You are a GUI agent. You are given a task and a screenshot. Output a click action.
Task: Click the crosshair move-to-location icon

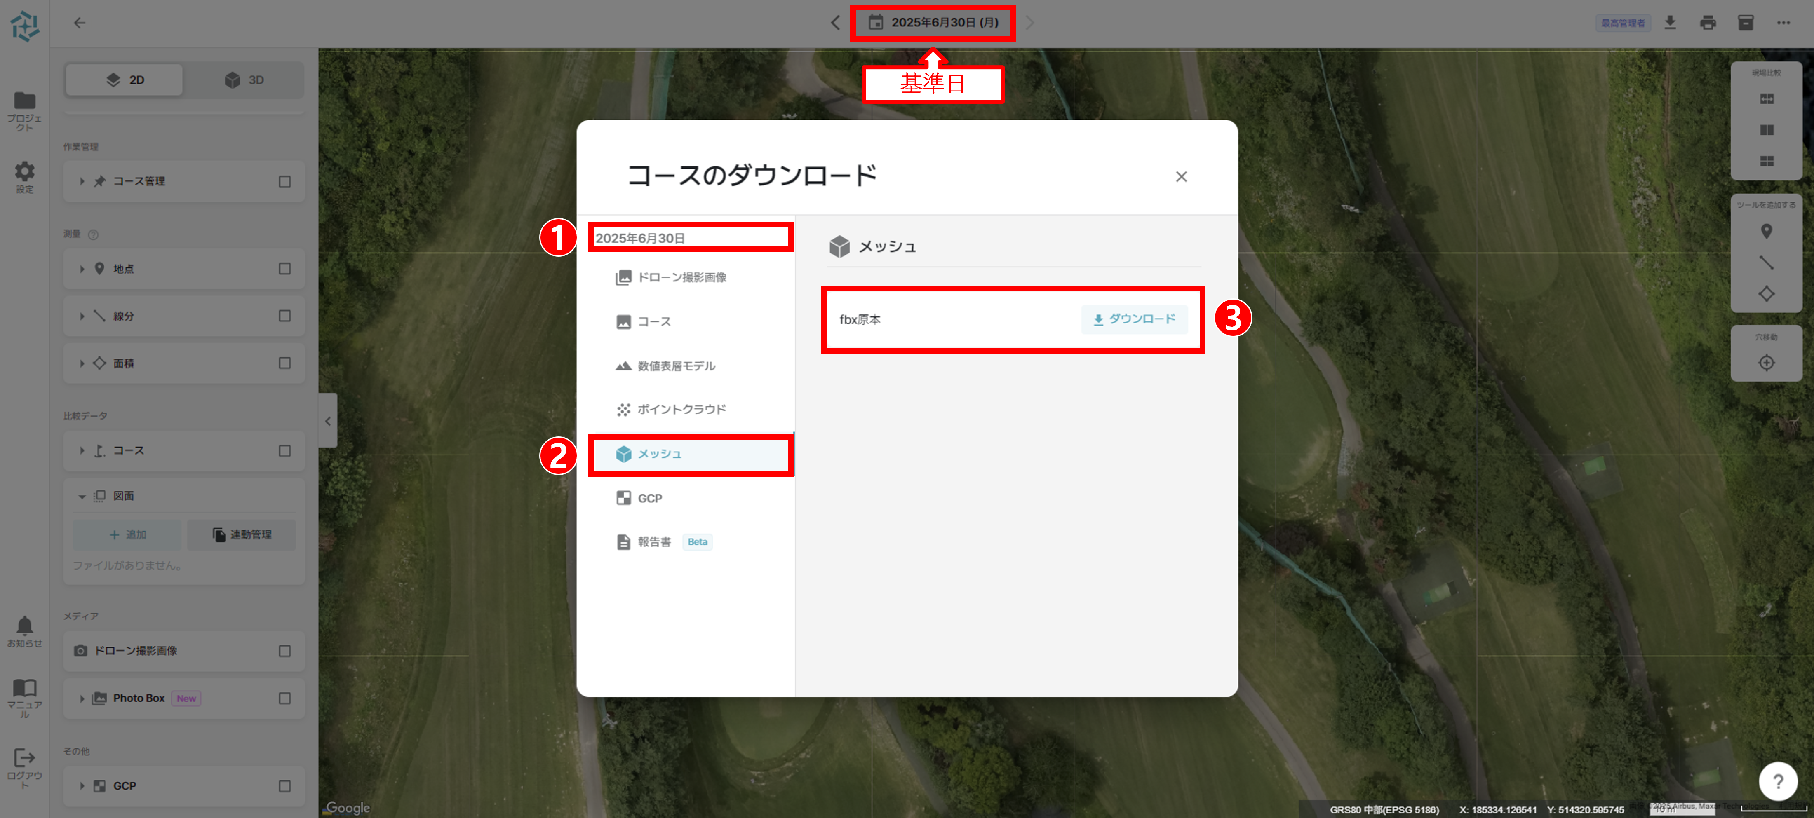click(1766, 363)
